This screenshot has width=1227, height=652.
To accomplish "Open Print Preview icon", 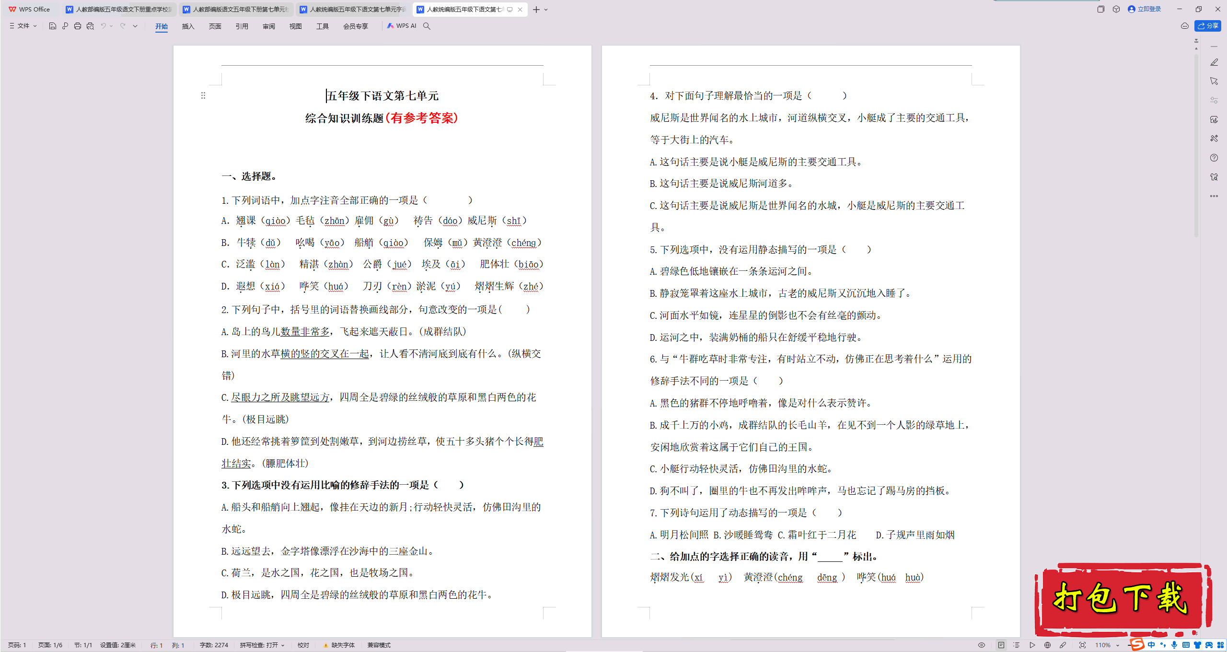I will (x=90, y=26).
